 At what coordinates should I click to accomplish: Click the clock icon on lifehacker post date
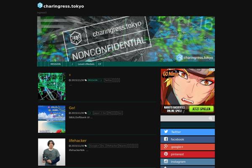pyautogui.click(x=70, y=146)
